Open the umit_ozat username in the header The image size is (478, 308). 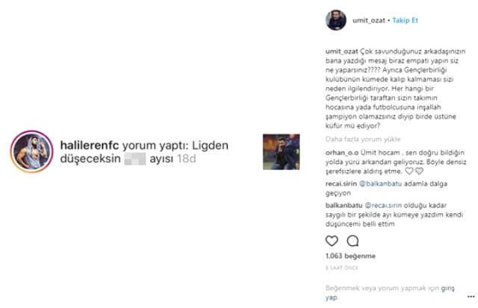click(369, 20)
